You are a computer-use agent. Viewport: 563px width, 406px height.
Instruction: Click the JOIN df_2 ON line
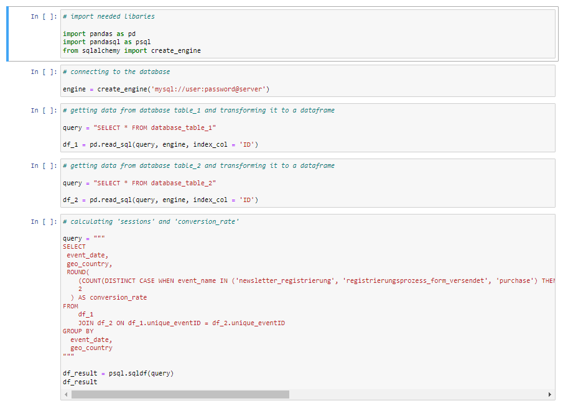click(x=182, y=323)
